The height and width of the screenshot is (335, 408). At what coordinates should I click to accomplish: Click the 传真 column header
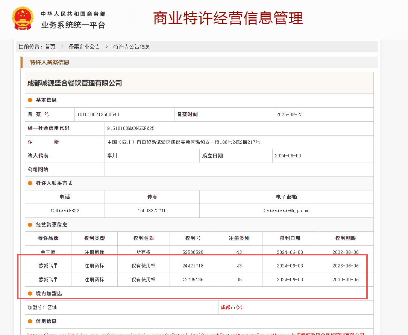click(x=152, y=197)
